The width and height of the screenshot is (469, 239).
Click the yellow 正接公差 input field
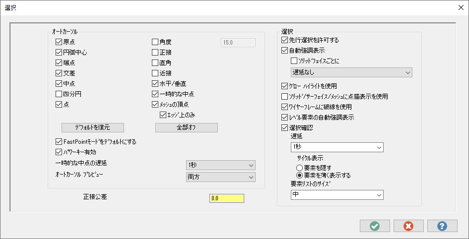pos(227,198)
